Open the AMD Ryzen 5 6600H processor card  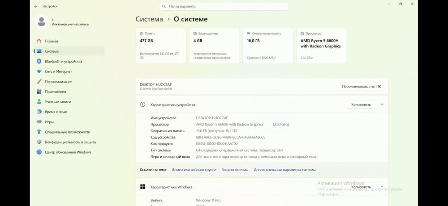[x=322, y=46]
